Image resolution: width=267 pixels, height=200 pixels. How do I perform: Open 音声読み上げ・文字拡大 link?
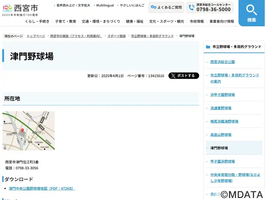click(73, 5)
